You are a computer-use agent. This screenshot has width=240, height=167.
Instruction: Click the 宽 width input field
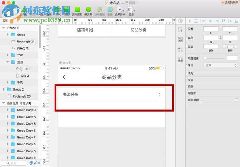click(211, 38)
